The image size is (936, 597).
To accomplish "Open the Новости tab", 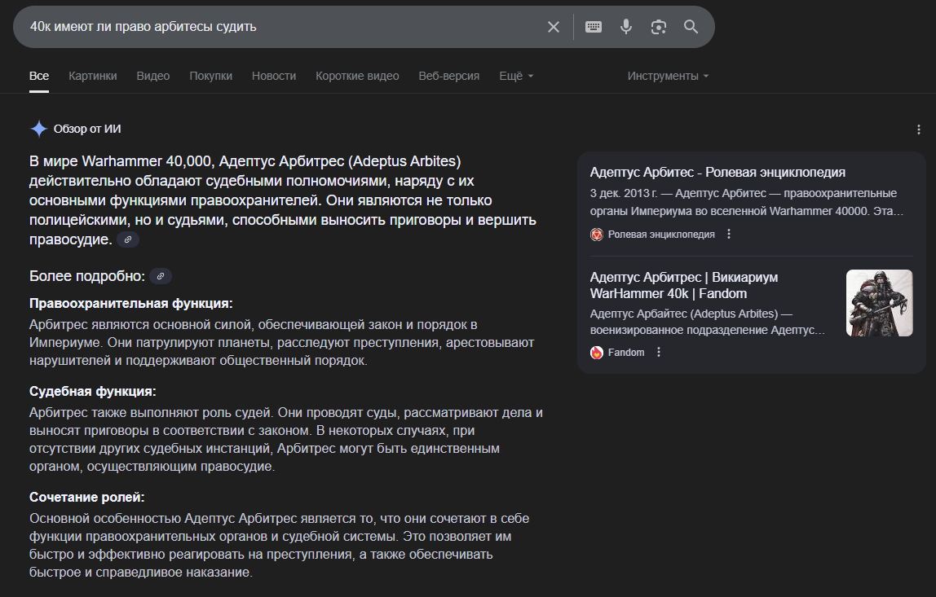I will point(274,76).
